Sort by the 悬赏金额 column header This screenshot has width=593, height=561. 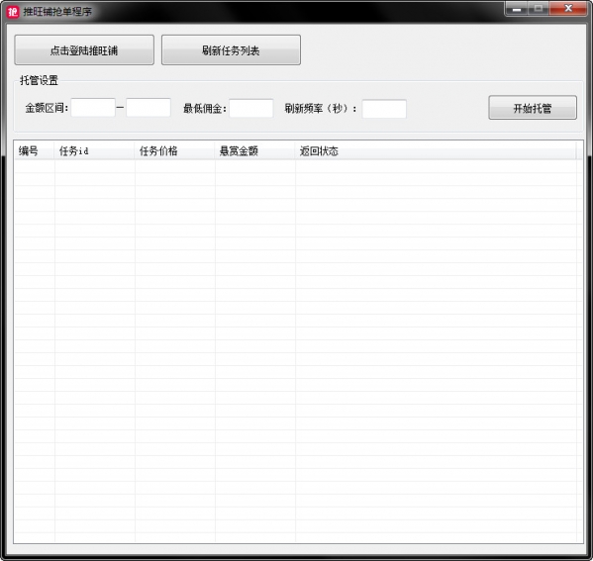click(x=254, y=150)
